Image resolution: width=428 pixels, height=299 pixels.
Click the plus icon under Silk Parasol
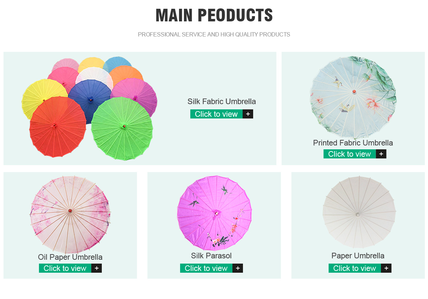[238, 268]
